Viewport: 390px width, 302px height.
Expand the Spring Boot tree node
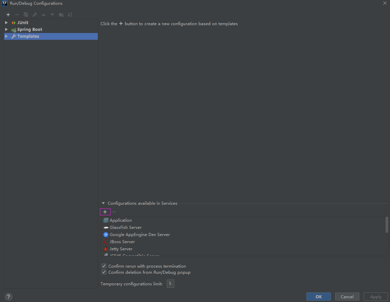(6, 29)
